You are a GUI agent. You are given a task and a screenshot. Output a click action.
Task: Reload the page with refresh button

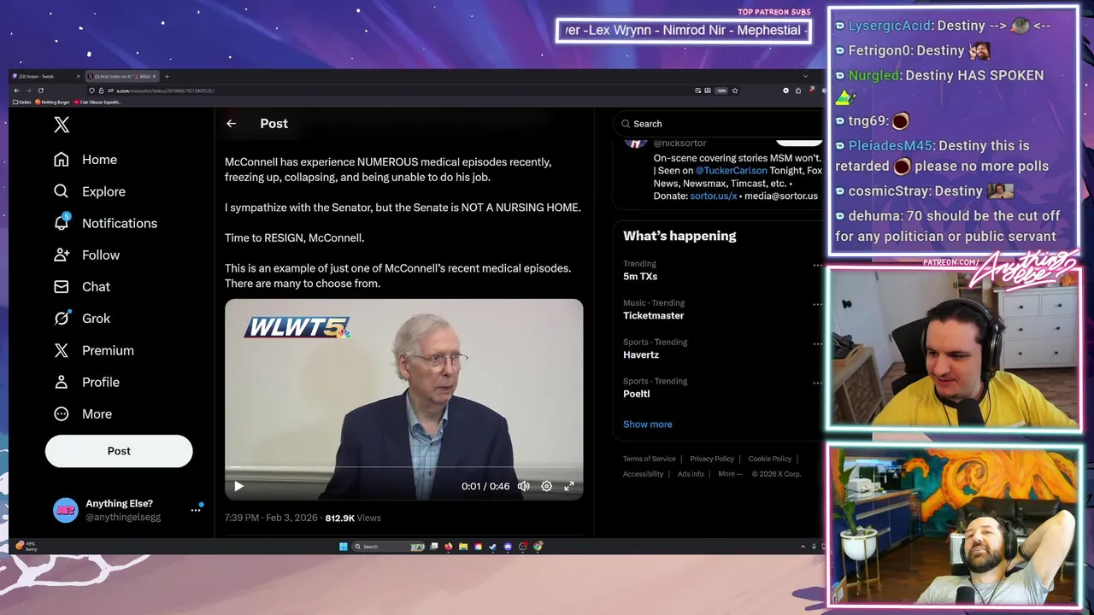click(x=40, y=91)
